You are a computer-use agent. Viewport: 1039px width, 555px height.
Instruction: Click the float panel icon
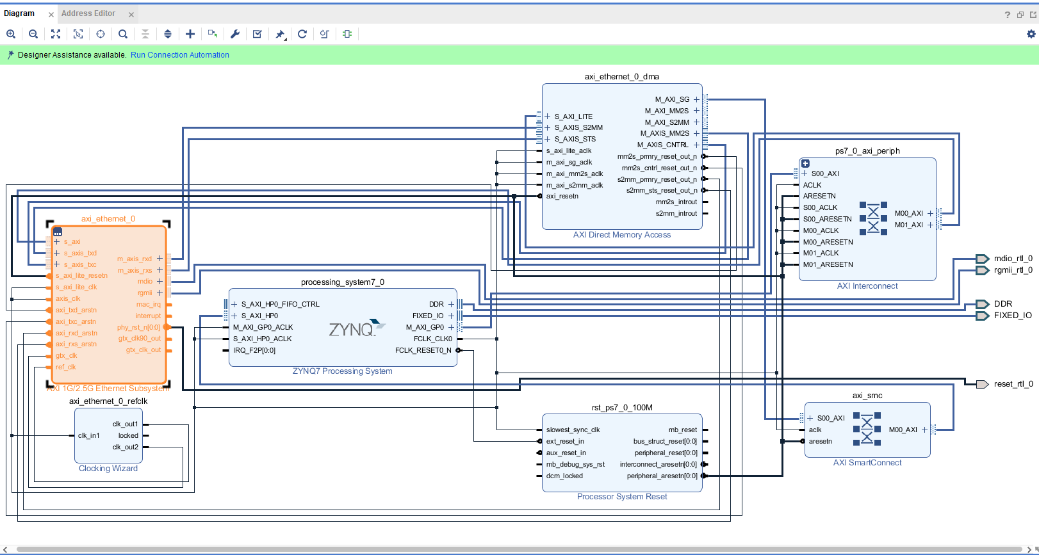pos(1020,14)
